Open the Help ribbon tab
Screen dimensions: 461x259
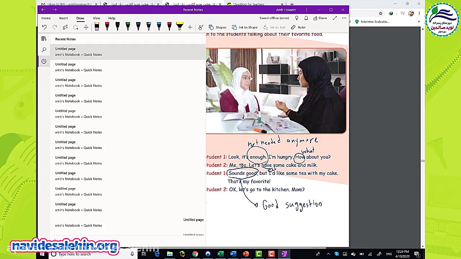pos(112,18)
